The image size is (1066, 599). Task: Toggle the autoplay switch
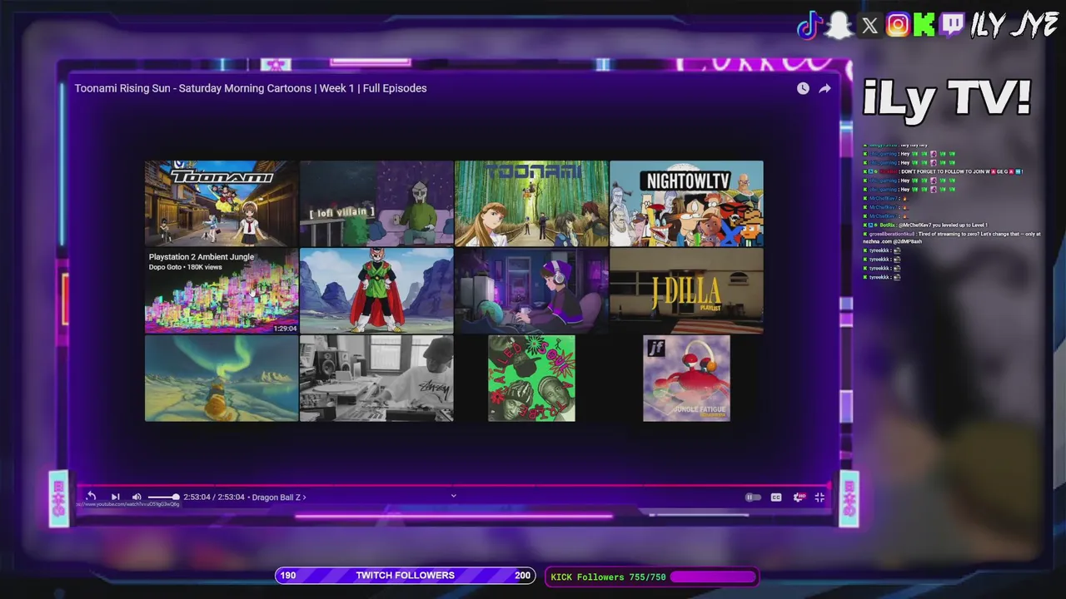(752, 498)
